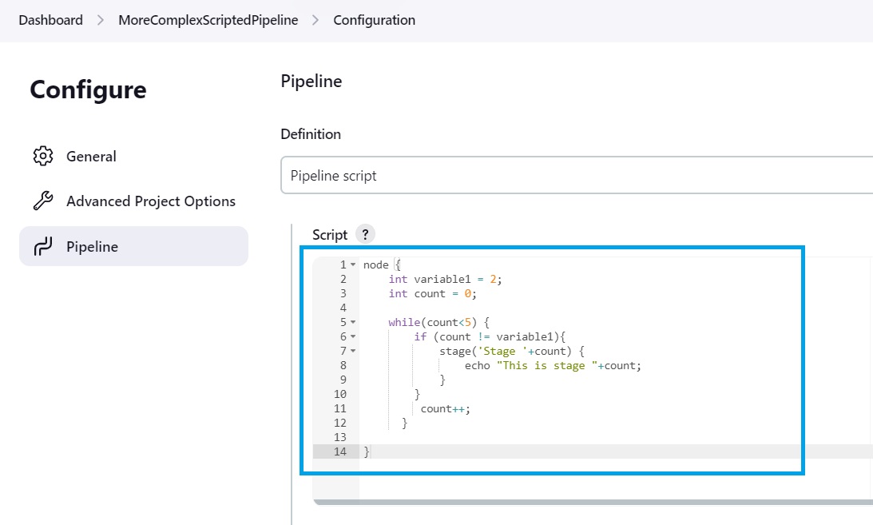Click 'count++;' code line
Viewport: 873px width, 525px height.
[x=446, y=408]
